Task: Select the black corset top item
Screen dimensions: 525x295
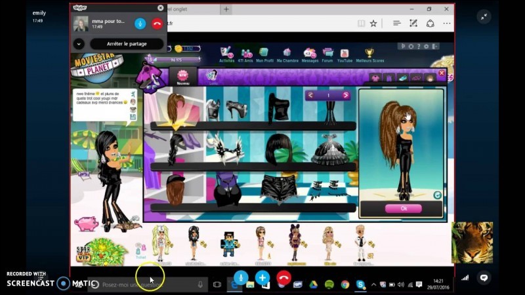Action: point(228,190)
